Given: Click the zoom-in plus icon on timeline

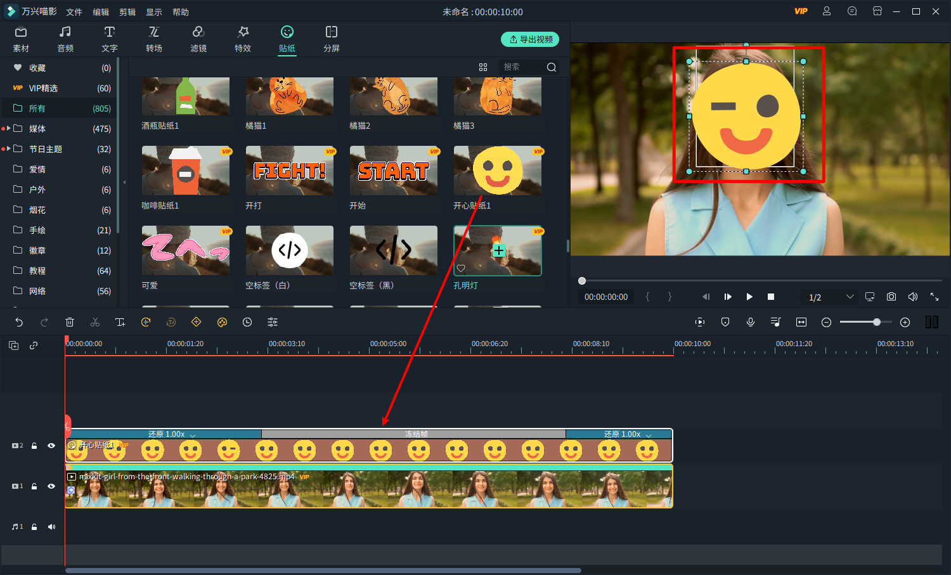Looking at the screenshot, I should [x=905, y=323].
